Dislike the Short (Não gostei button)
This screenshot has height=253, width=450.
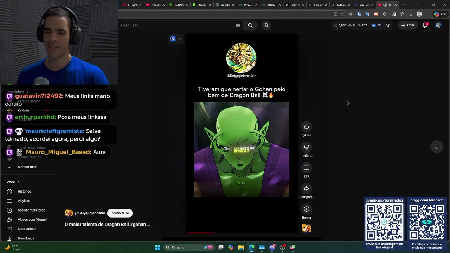pyautogui.click(x=306, y=147)
